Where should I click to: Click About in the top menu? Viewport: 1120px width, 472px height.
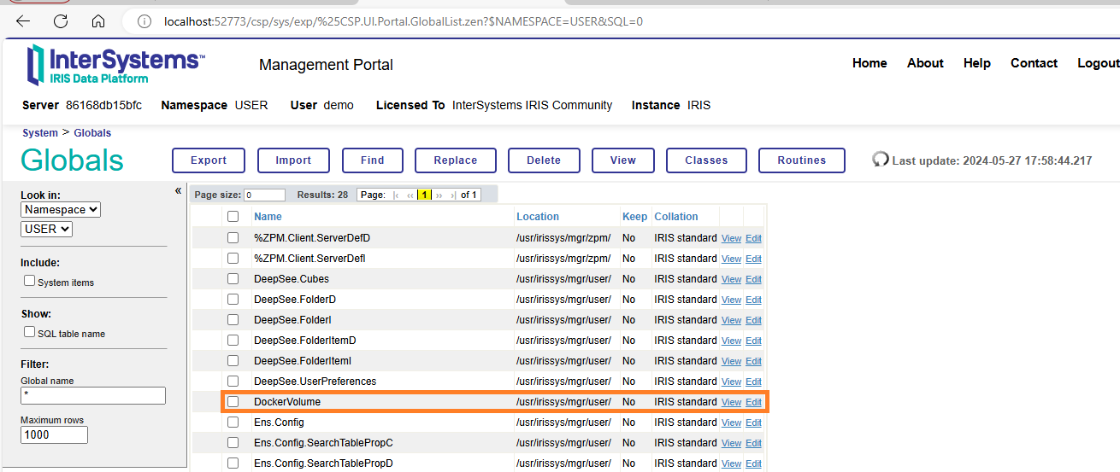pos(925,63)
